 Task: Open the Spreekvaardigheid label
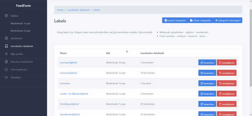pyautogui.click(x=70, y=114)
